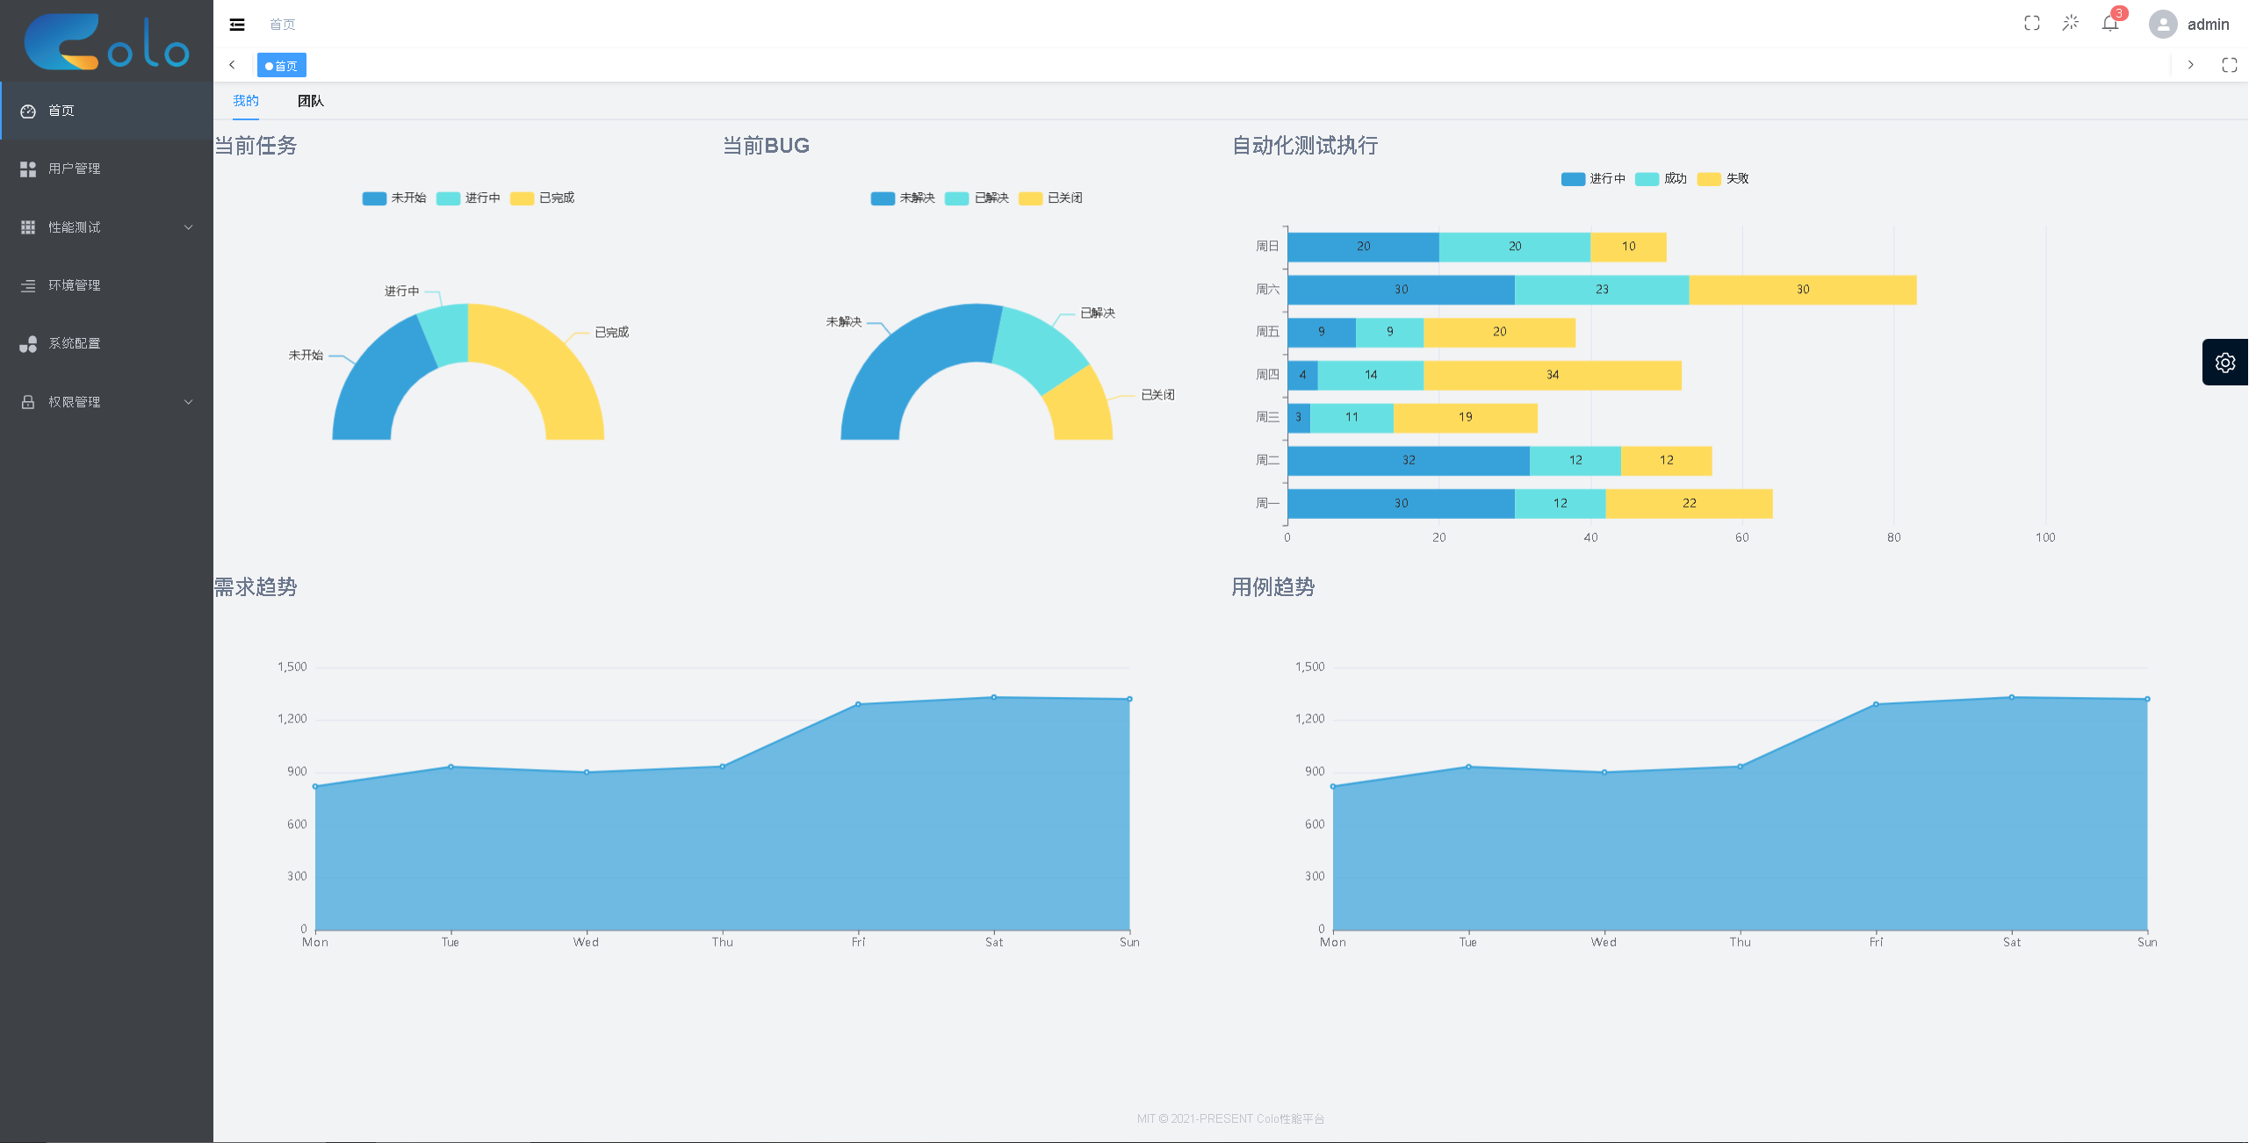The height and width of the screenshot is (1143, 2249).
Task: Open 系统配置 menu item
Action: pyautogui.click(x=106, y=343)
